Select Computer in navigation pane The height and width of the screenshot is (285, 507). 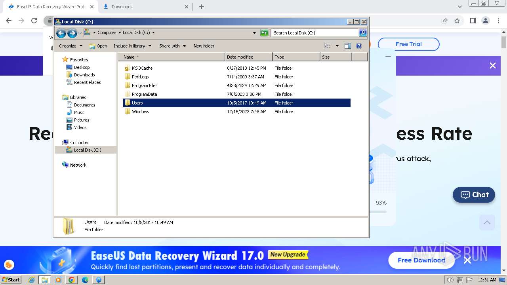coord(79,142)
